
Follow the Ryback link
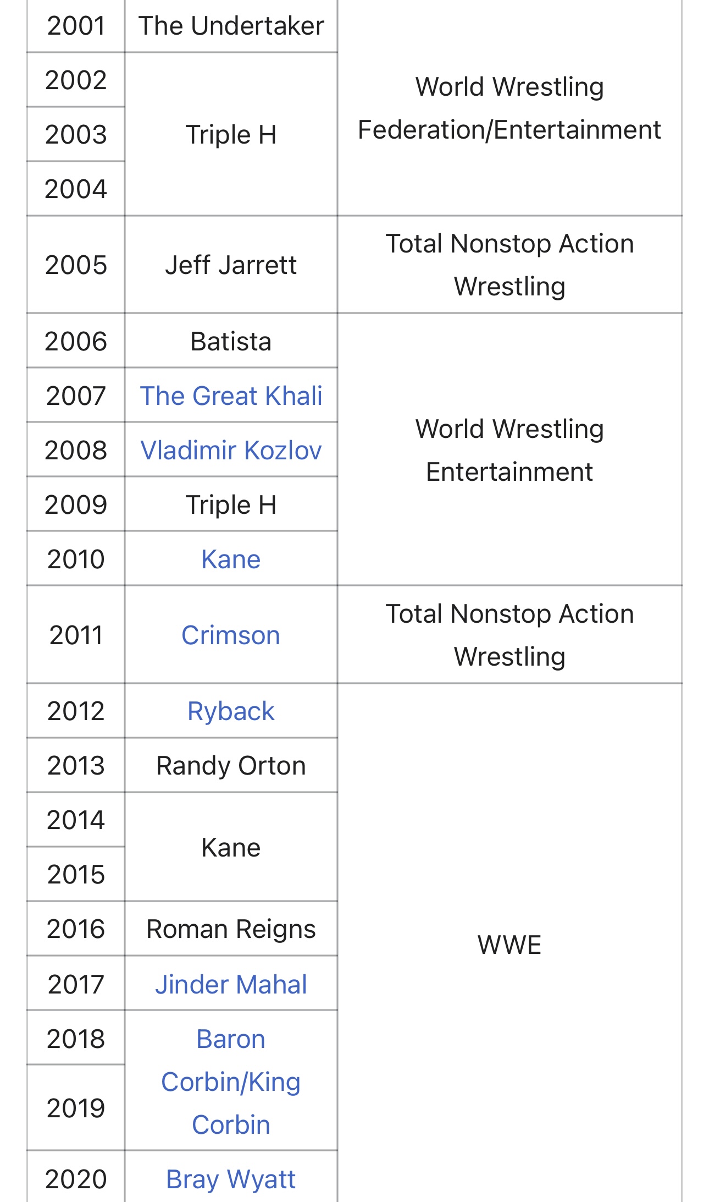pyautogui.click(x=231, y=711)
